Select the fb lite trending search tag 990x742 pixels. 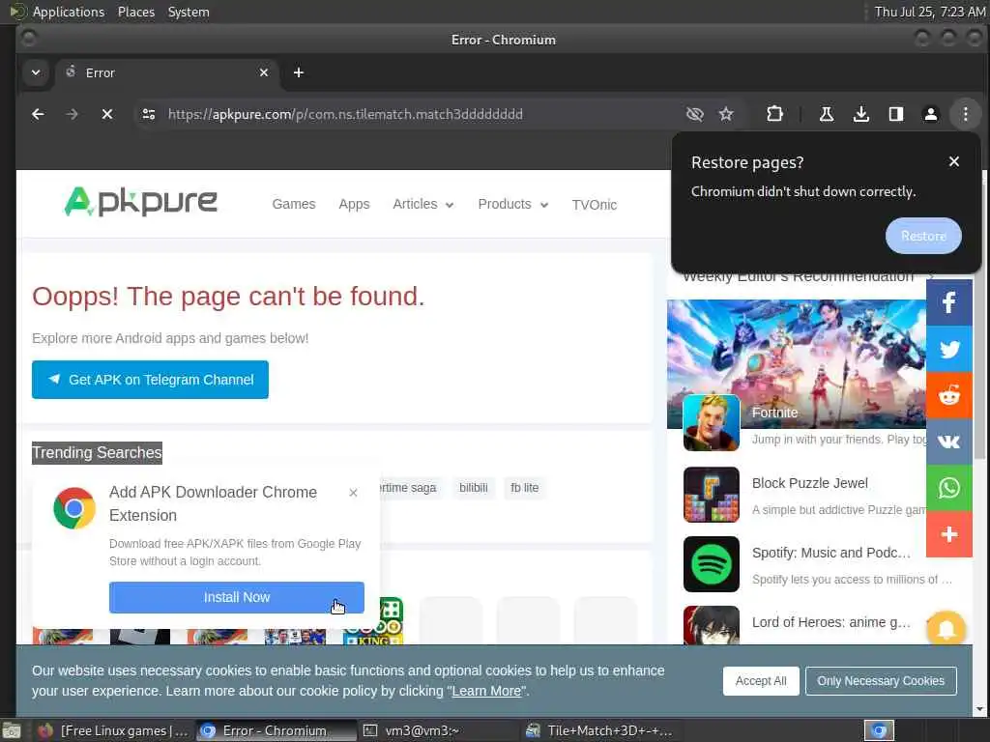click(525, 488)
